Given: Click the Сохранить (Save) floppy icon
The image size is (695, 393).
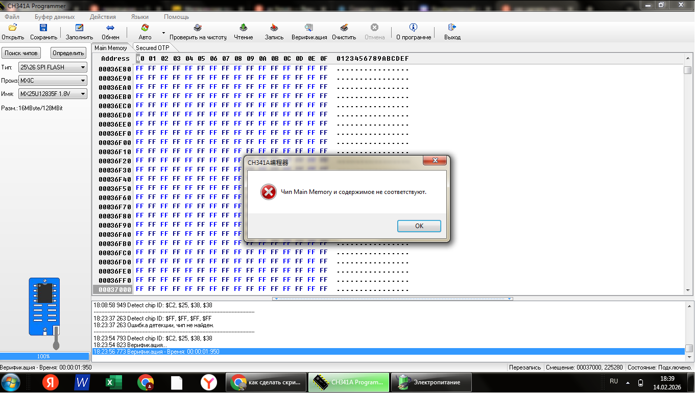Looking at the screenshot, I should click(x=43, y=28).
